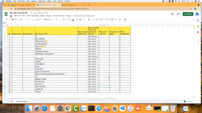Format as currency
This screenshot has width=202, height=113.
tap(27, 19)
